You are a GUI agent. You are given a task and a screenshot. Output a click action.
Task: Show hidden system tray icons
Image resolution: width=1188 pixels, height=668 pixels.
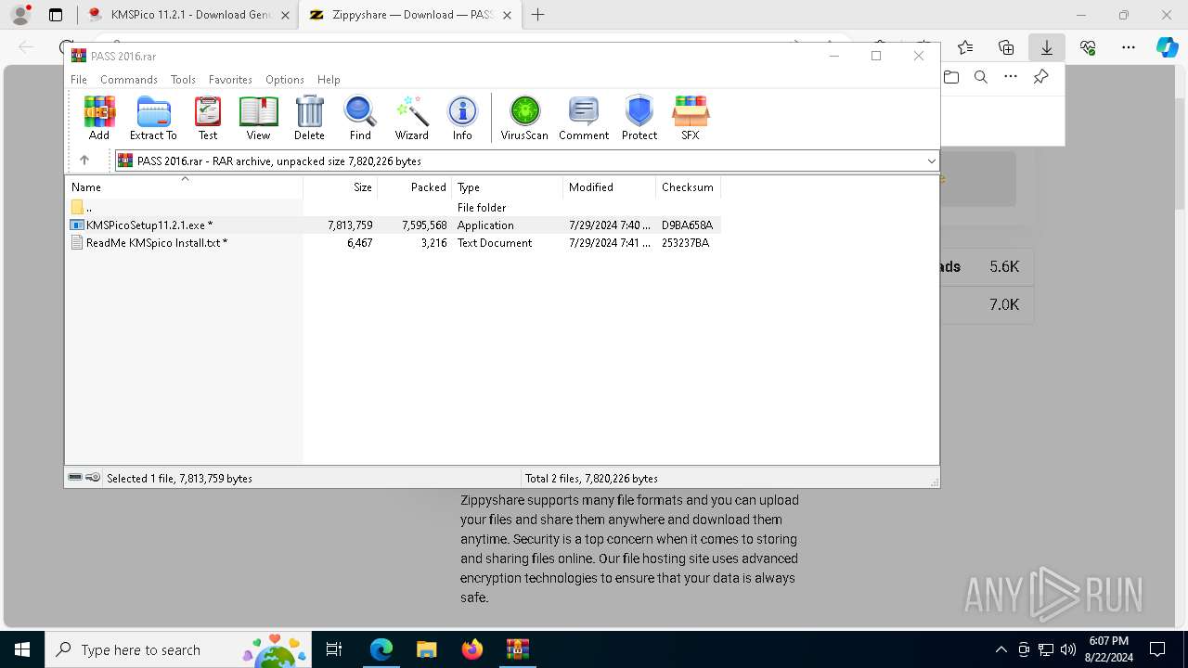[x=1001, y=649]
